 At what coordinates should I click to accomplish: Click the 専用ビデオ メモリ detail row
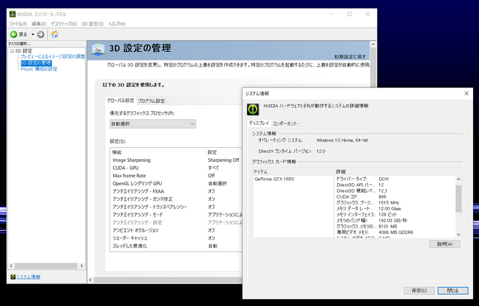395,232
